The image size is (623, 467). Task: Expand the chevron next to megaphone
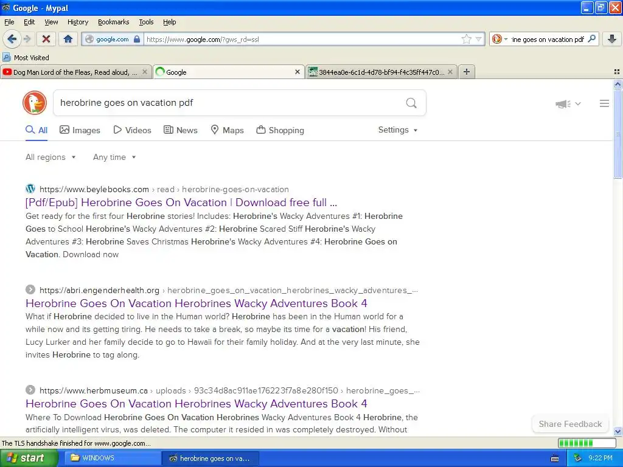tap(578, 103)
